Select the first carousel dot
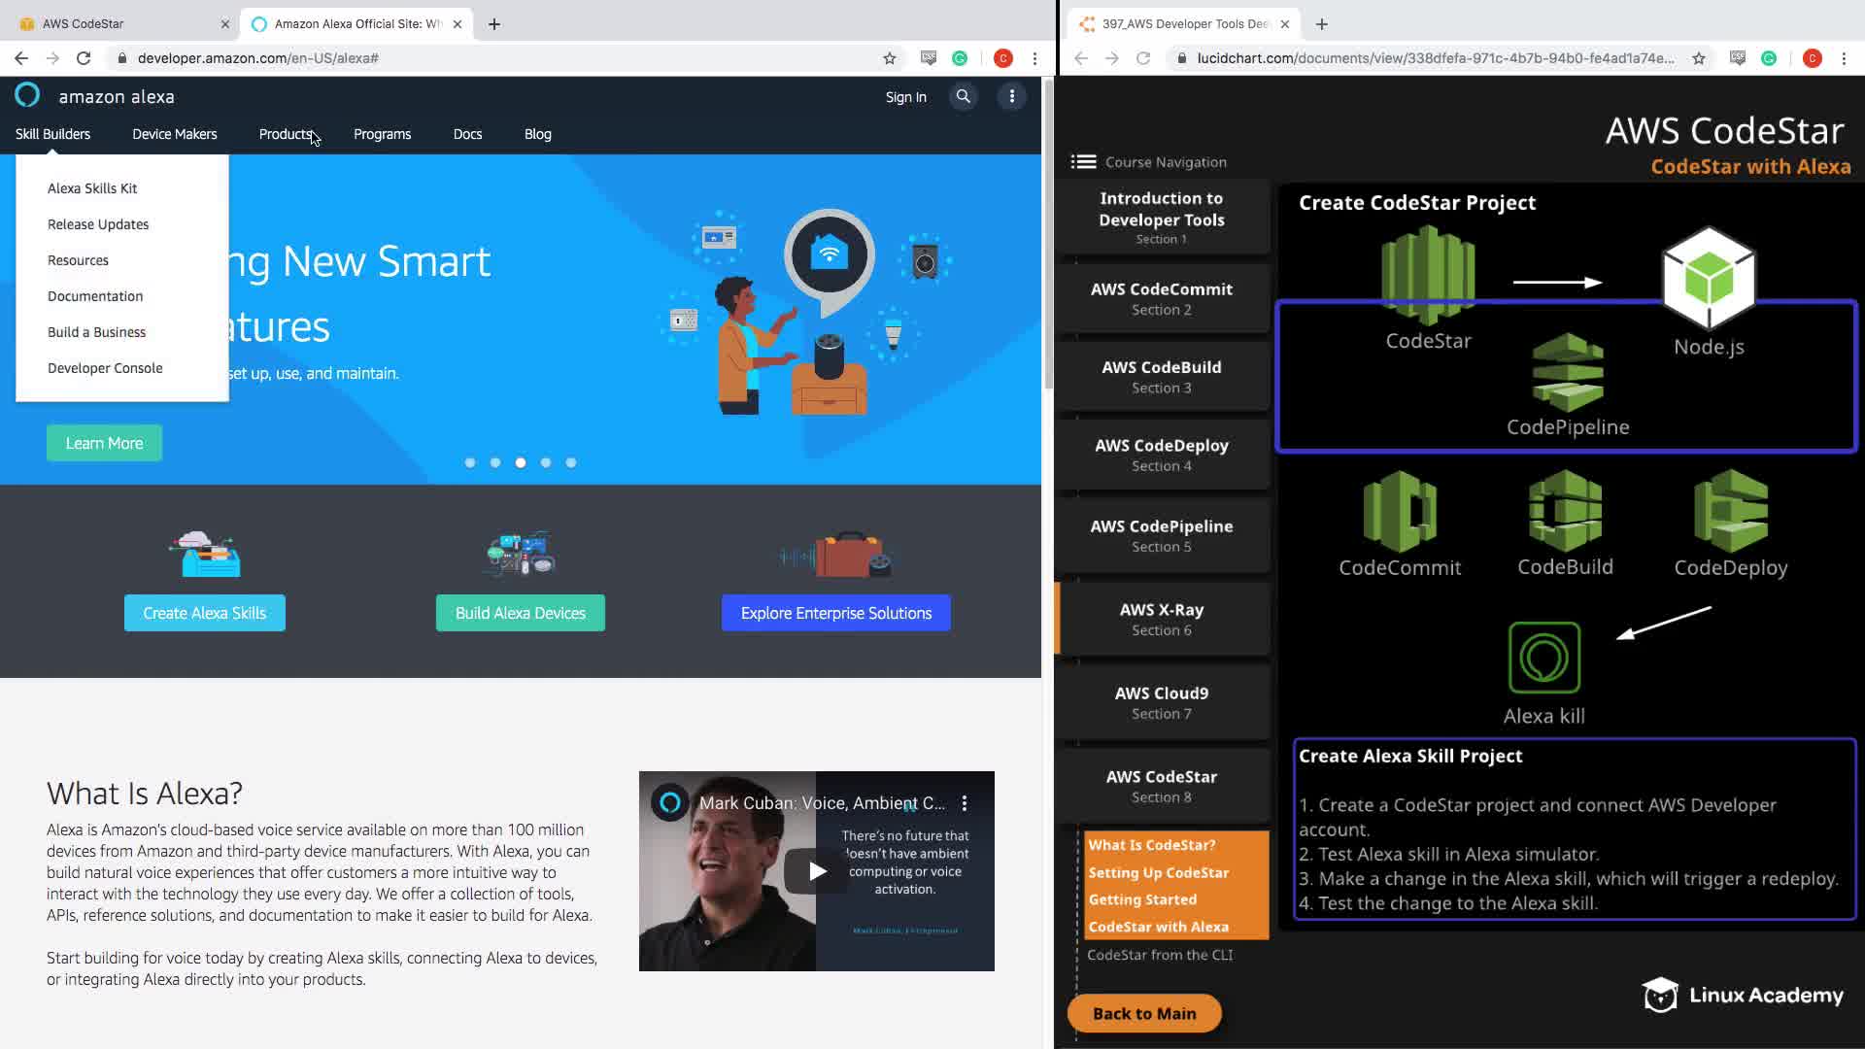 [x=470, y=463]
